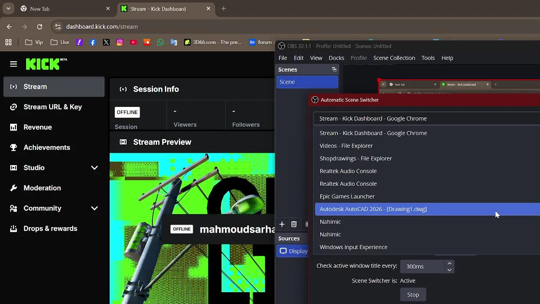This screenshot has width=540, height=304.
Task: Open the OBS Help menu
Action: (447, 58)
